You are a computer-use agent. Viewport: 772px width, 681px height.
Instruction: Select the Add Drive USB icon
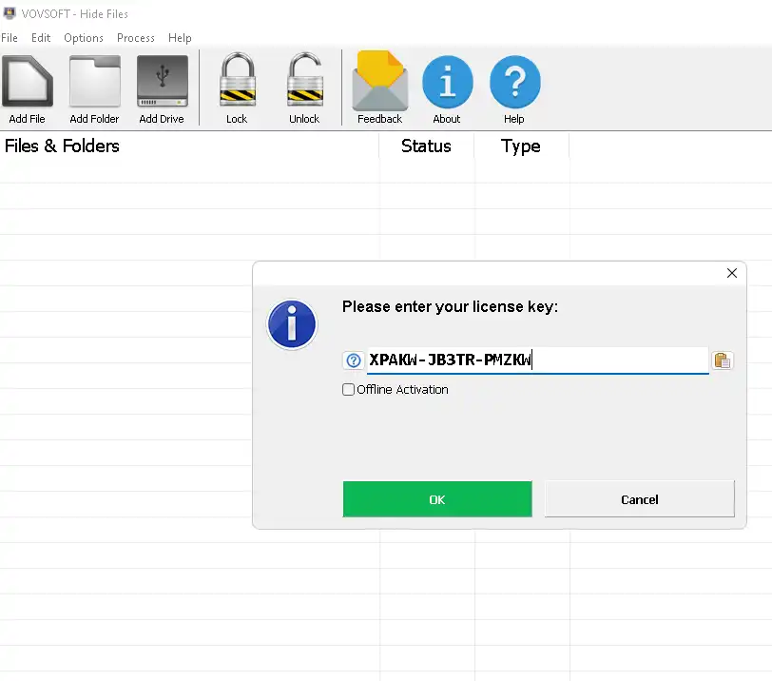162,83
